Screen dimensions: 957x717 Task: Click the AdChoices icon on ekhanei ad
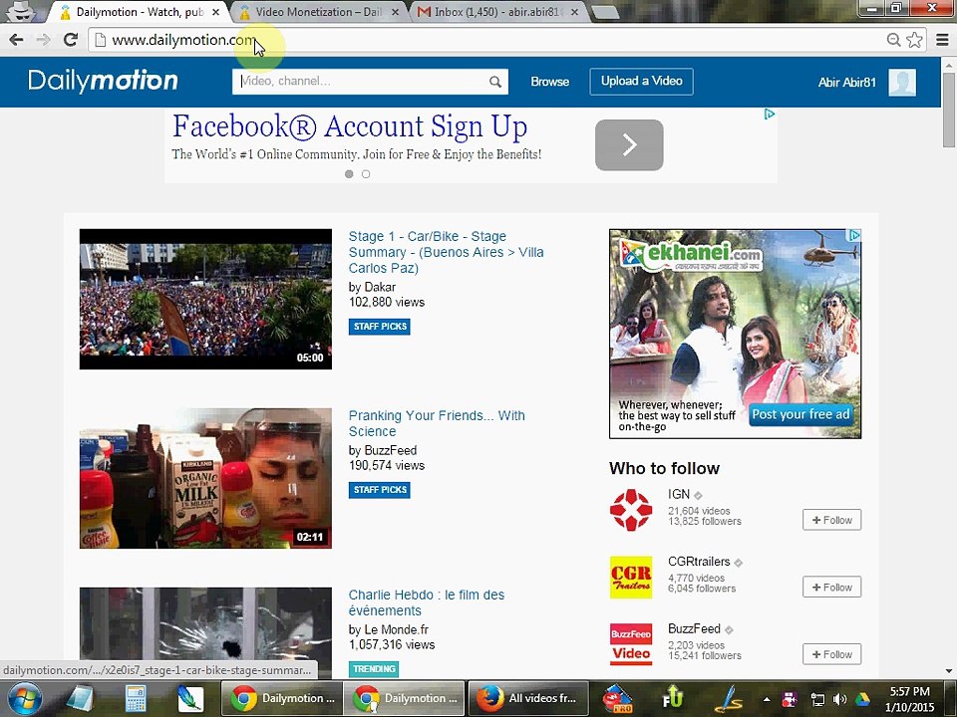(855, 235)
